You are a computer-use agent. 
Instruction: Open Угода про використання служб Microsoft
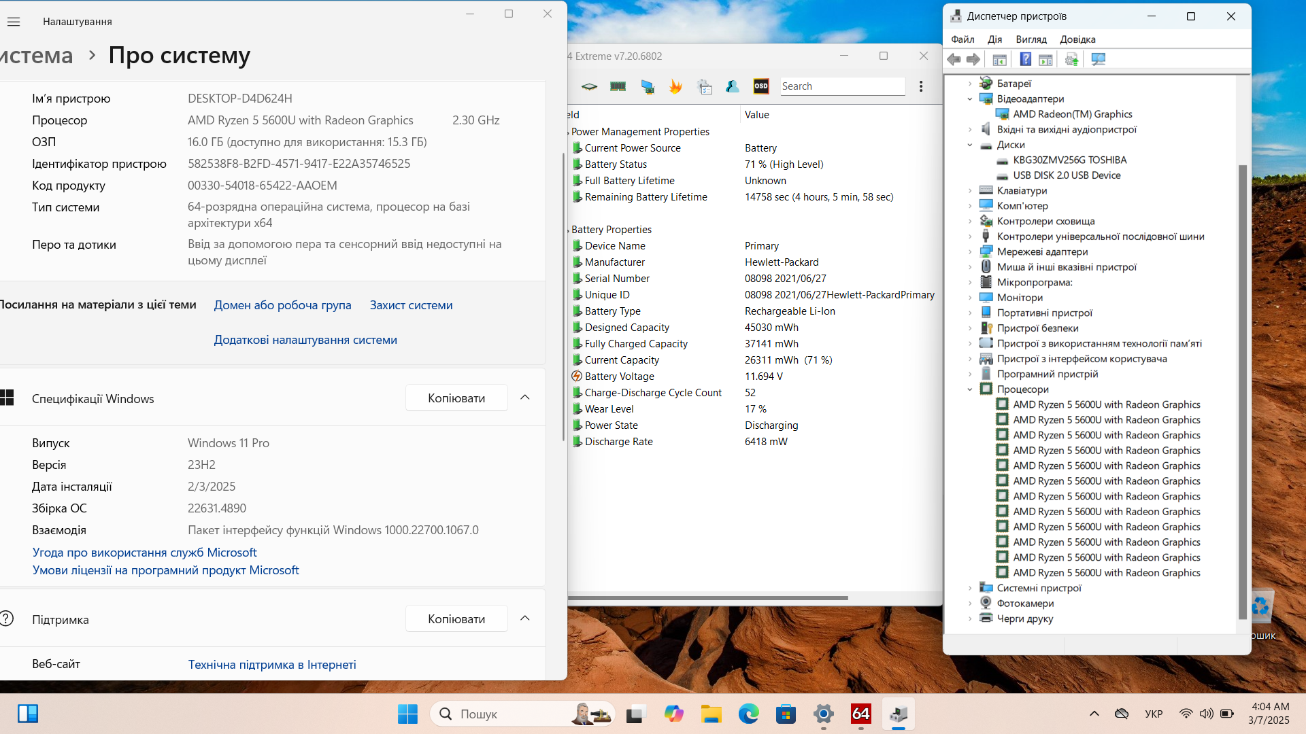pos(144,553)
